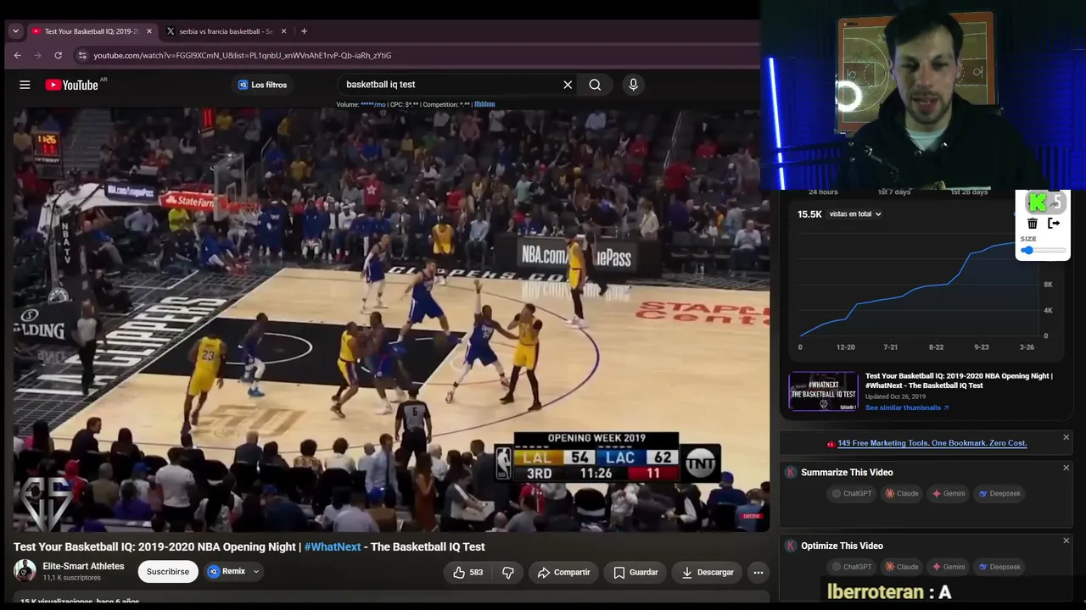
Task: Open 'See similar thumbnails' link
Action: 907,408
